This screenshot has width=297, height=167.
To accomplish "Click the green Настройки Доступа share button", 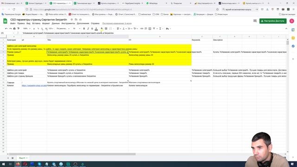I will point(273,21).
